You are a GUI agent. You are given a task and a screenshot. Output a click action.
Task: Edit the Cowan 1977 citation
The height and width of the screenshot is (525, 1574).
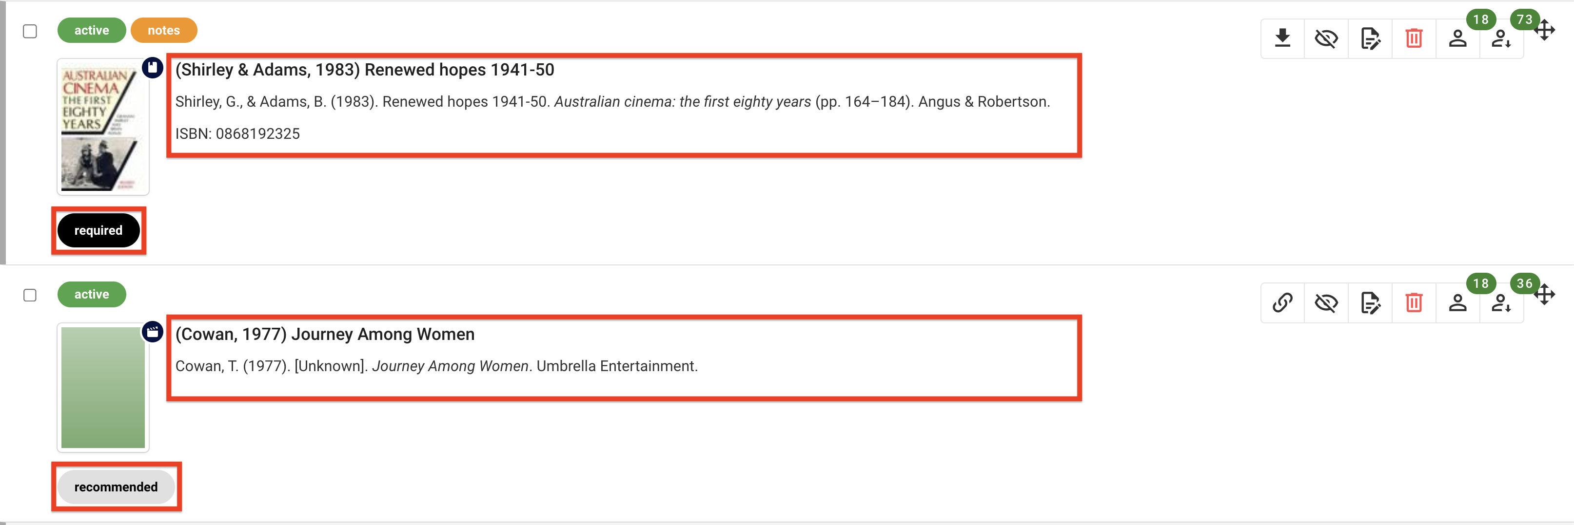point(1369,303)
